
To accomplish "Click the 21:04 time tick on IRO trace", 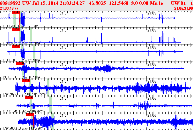I will [x=64, y=13].
